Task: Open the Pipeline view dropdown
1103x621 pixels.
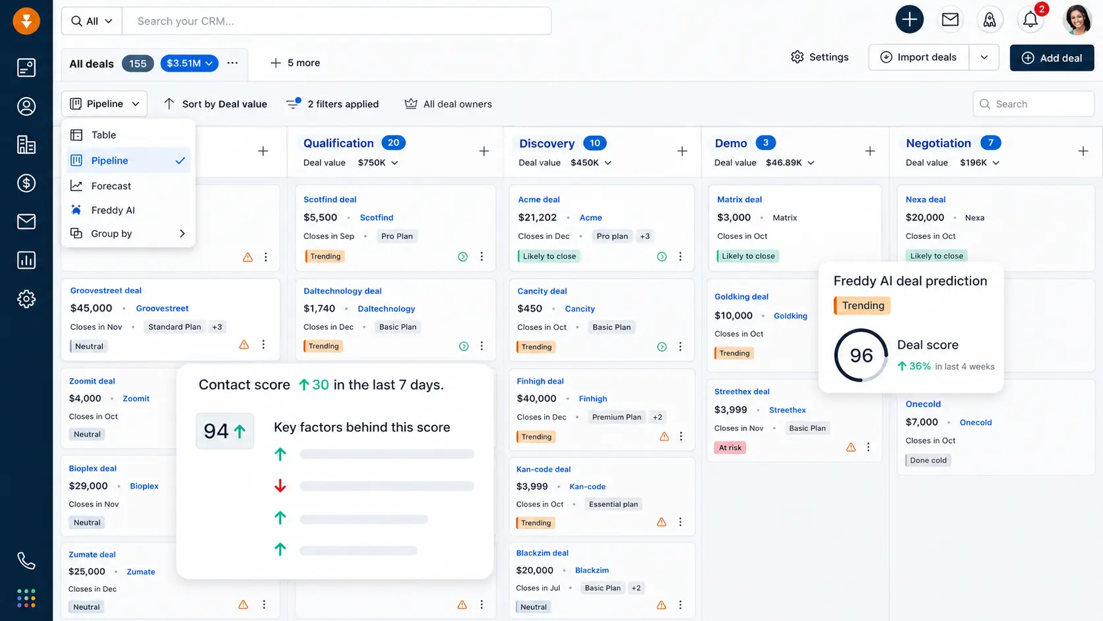Action: pos(104,104)
